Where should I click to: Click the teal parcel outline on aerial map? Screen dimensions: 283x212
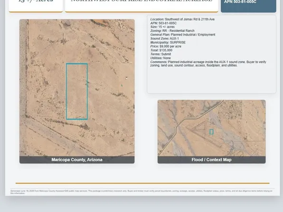point(77,91)
